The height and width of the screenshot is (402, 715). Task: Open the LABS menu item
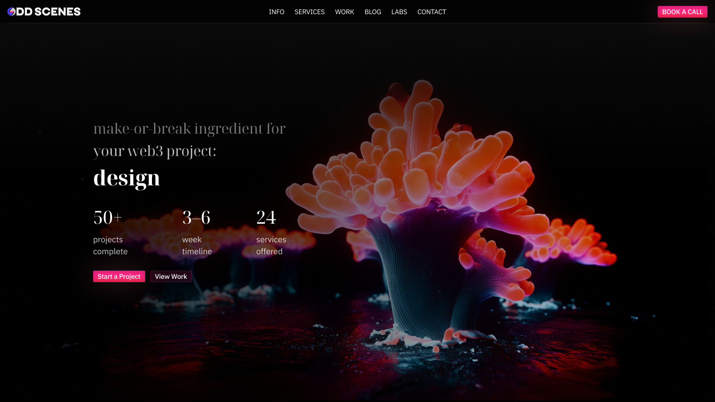tap(399, 12)
